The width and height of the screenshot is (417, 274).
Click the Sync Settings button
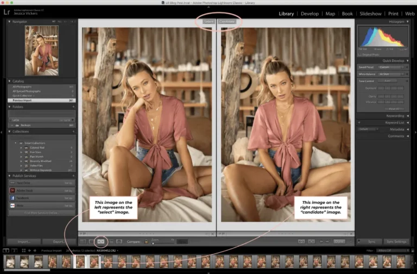click(x=396, y=241)
